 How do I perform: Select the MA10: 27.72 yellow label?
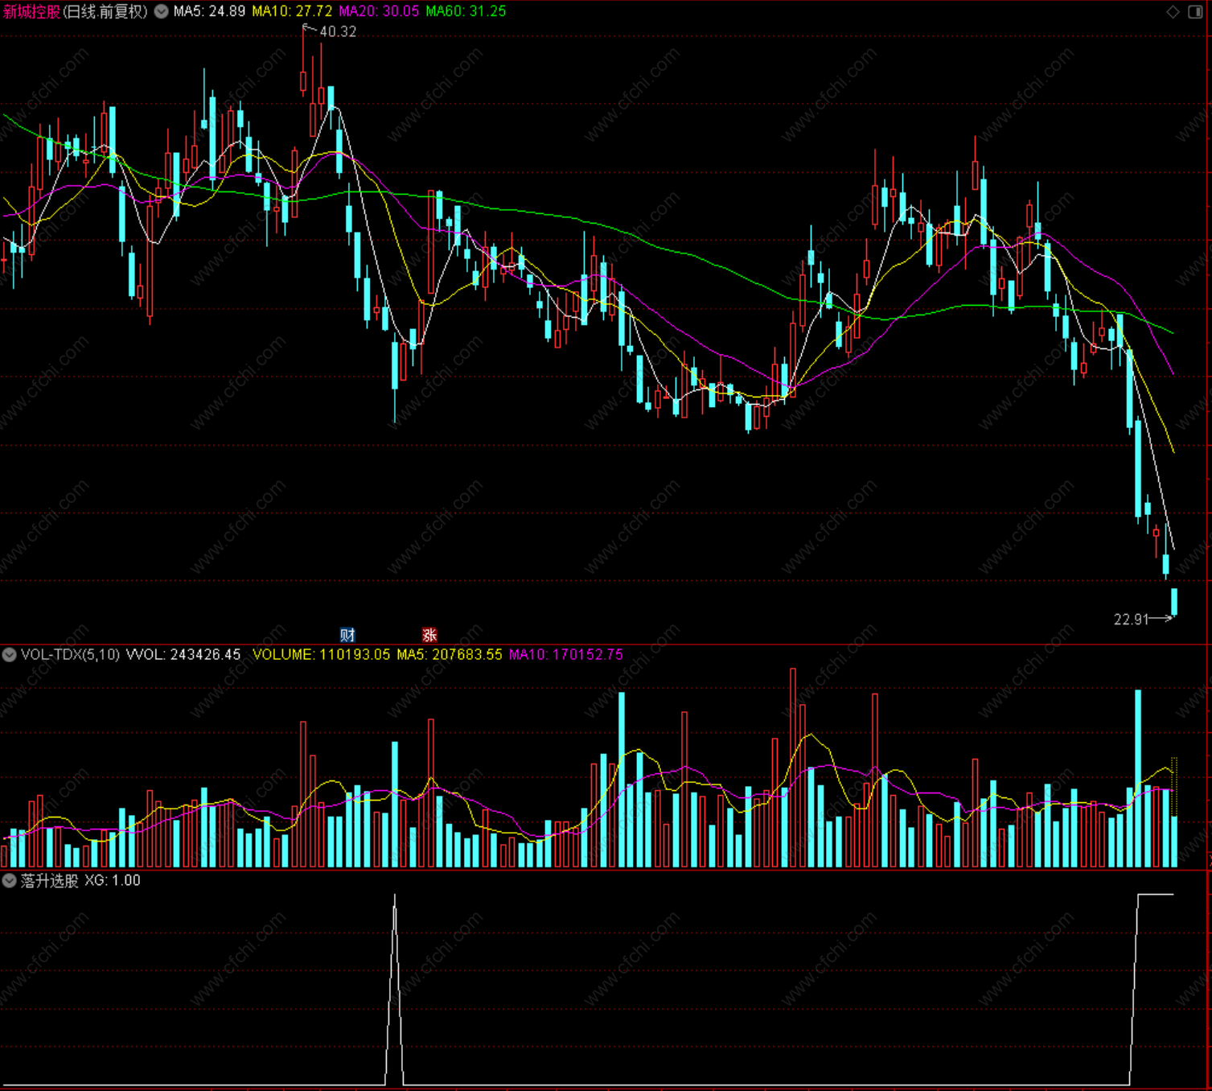tap(292, 11)
